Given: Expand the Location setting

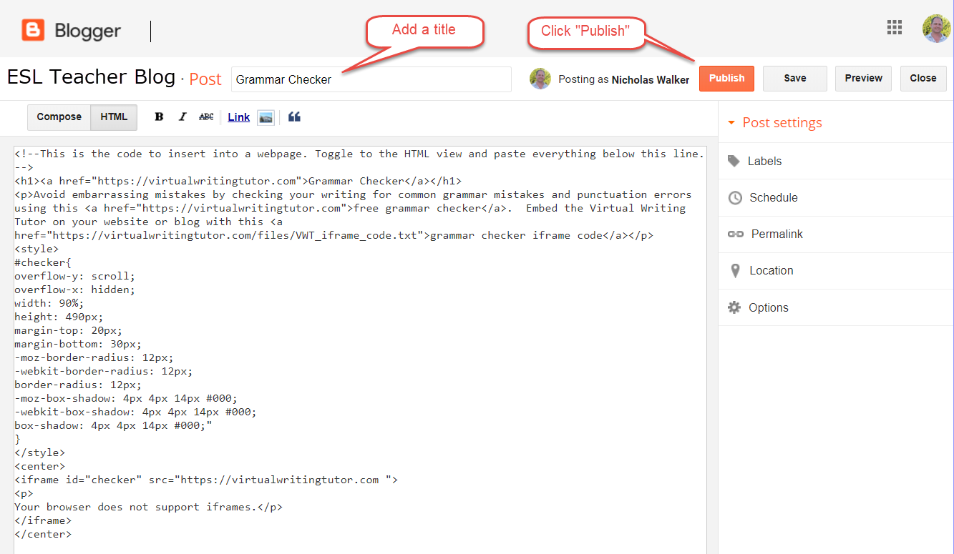Looking at the screenshot, I should [x=836, y=271].
